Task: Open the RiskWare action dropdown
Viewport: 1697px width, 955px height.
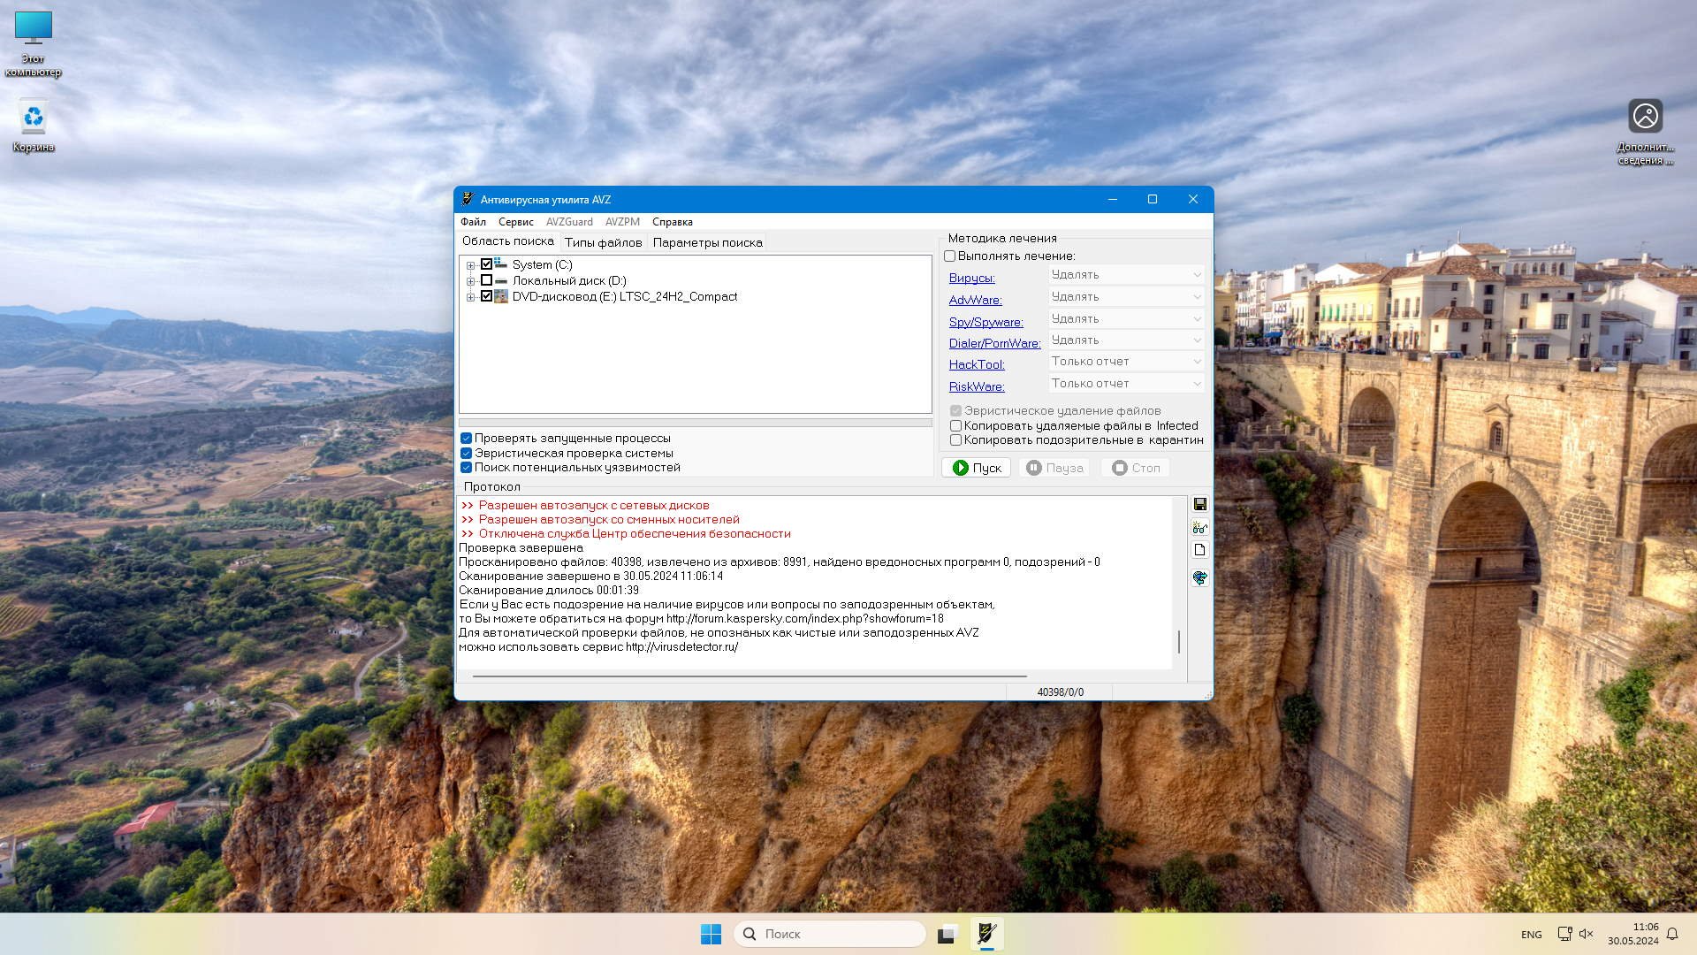Action: pyautogui.click(x=1125, y=384)
